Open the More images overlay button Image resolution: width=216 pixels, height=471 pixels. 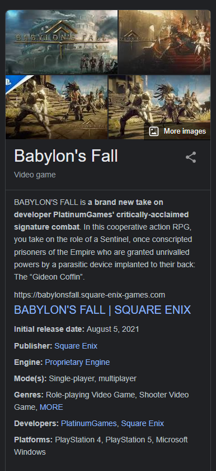[177, 131]
